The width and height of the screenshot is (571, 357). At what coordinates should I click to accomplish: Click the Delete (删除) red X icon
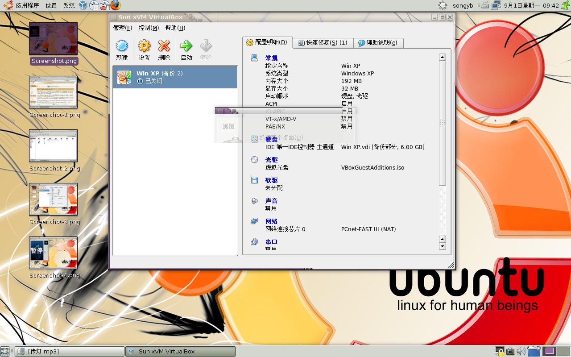pyautogui.click(x=164, y=46)
